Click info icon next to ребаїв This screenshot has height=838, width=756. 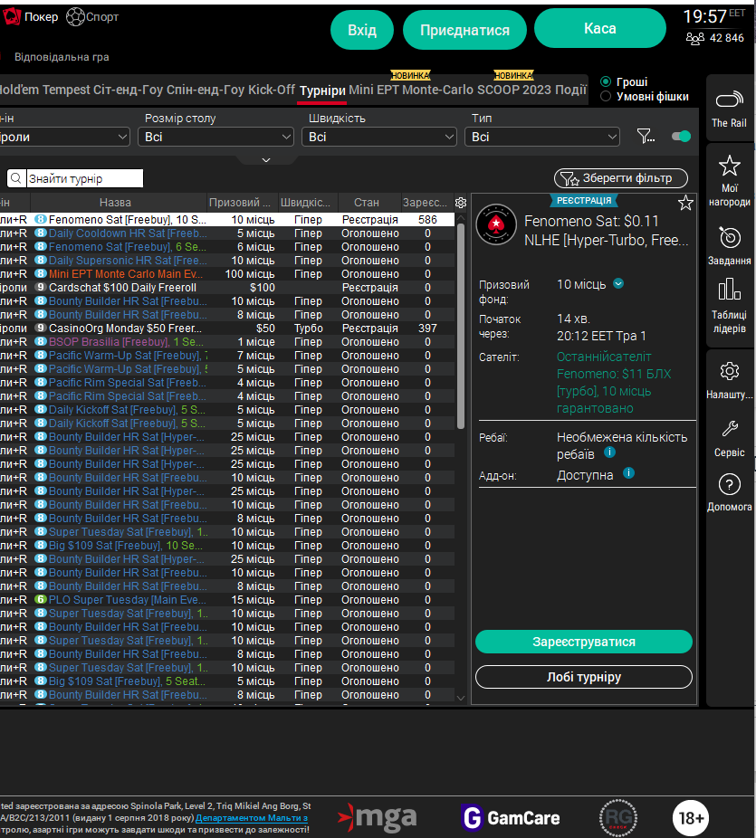(x=609, y=452)
